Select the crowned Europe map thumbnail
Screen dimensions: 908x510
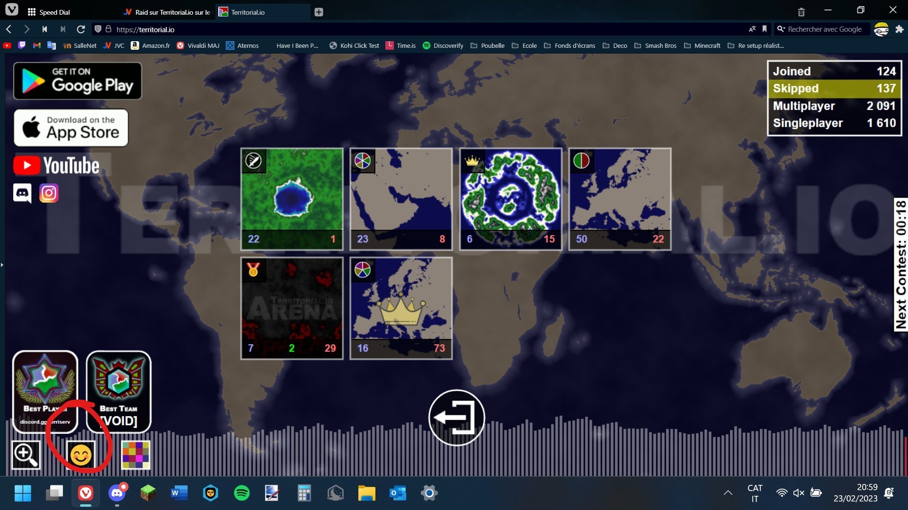(x=401, y=308)
